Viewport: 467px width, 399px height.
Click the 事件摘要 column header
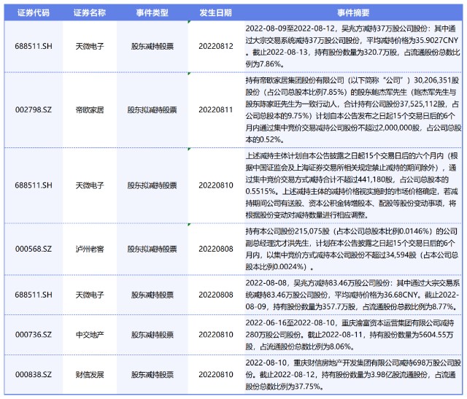click(x=353, y=13)
